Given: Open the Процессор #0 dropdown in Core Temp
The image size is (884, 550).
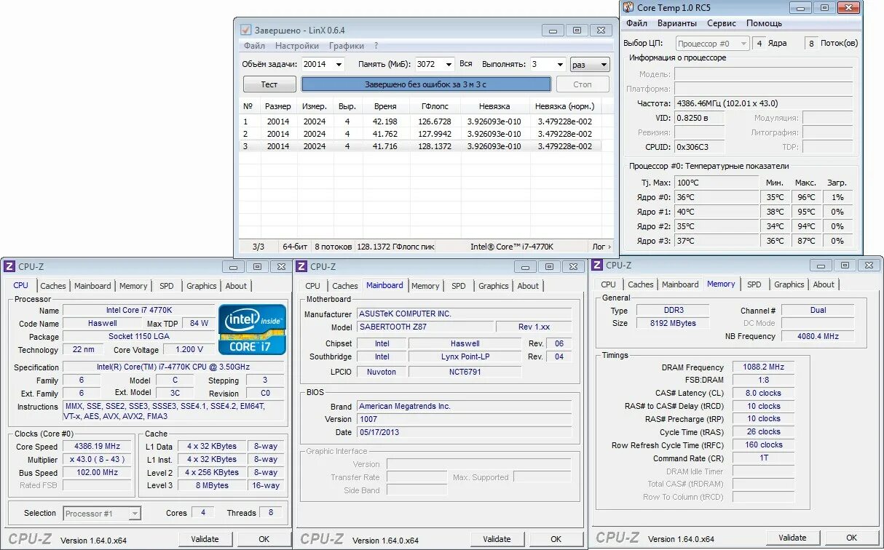Looking at the screenshot, I should 713,44.
